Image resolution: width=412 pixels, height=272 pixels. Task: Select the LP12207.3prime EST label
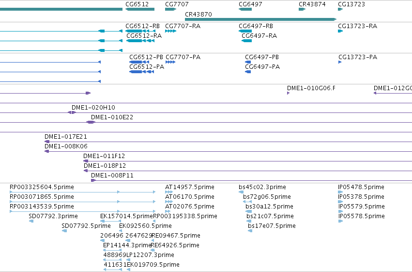click(150, 255)
